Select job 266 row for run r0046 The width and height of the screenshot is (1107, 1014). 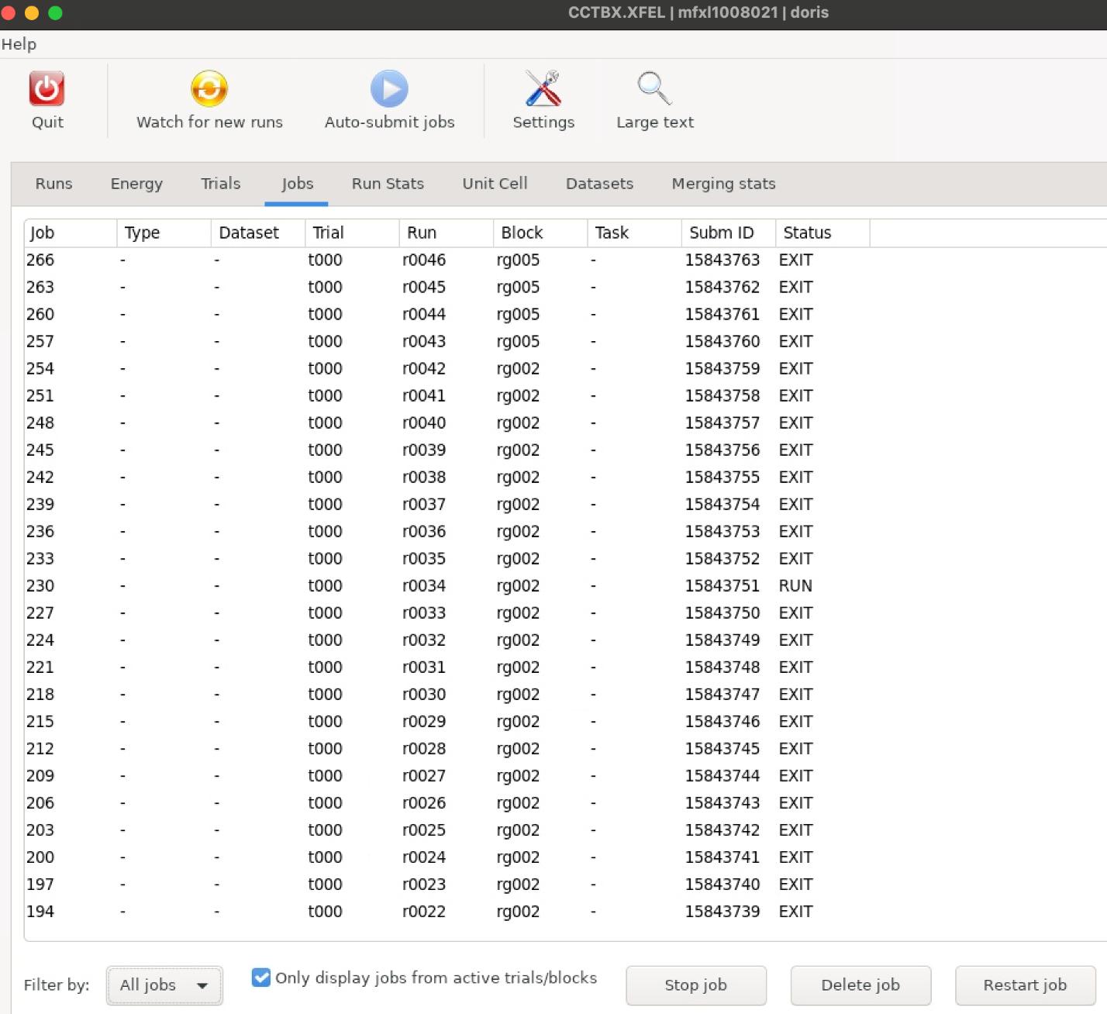565,260
